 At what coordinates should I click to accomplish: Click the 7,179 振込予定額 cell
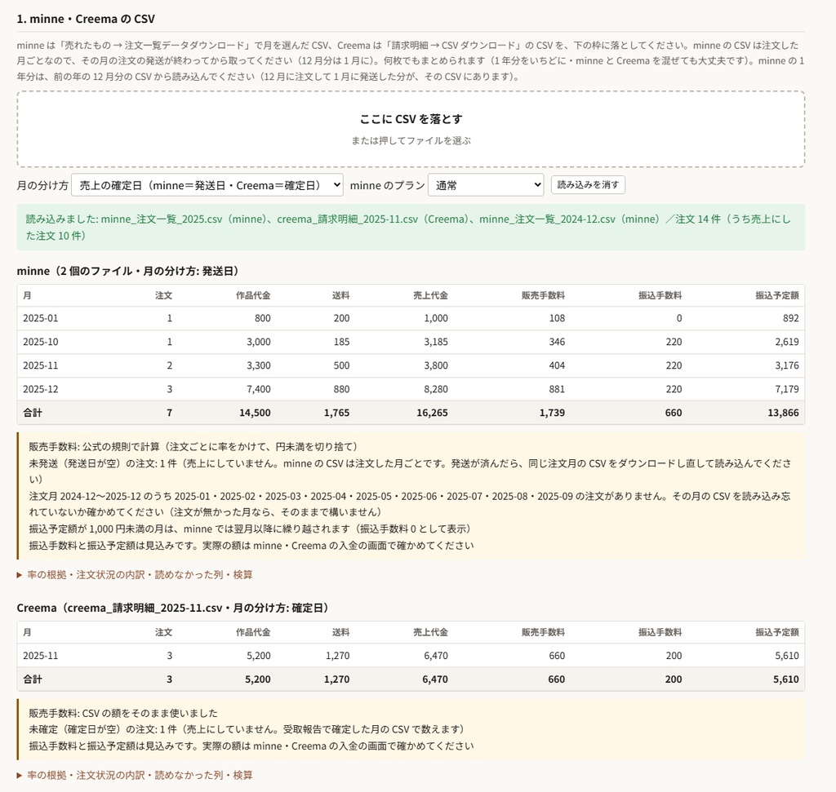(x=787, y=389)
